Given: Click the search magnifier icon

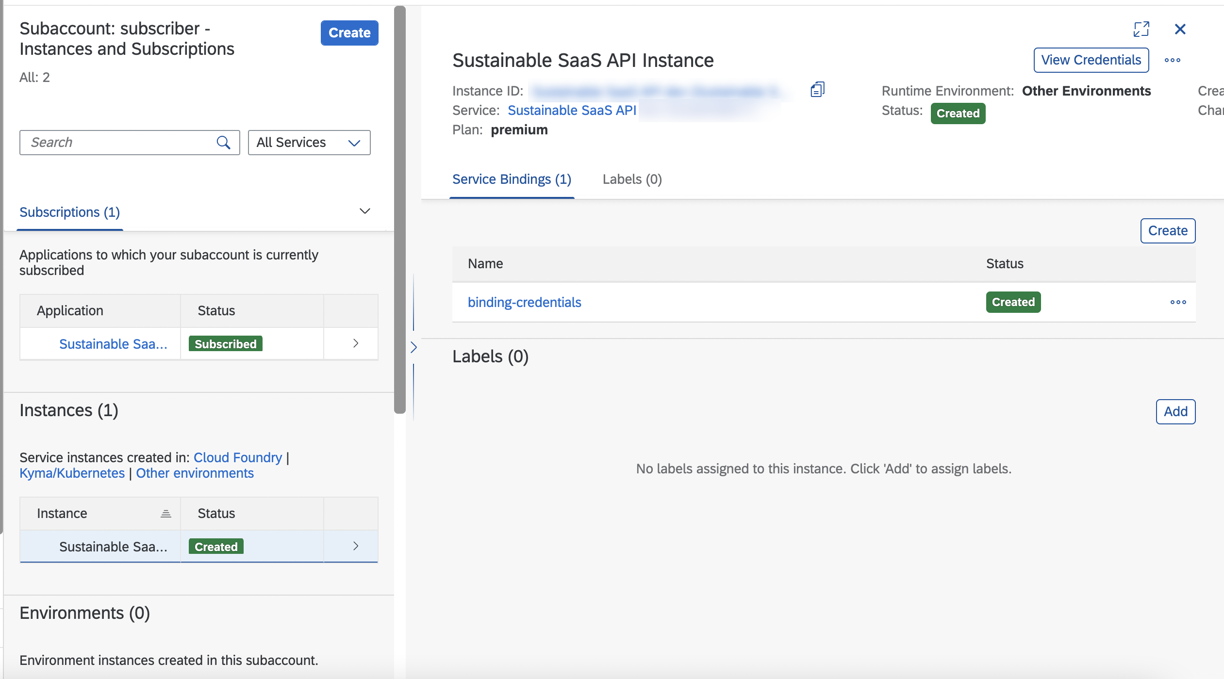Looking at the screenshot, I should coord(223,143).
